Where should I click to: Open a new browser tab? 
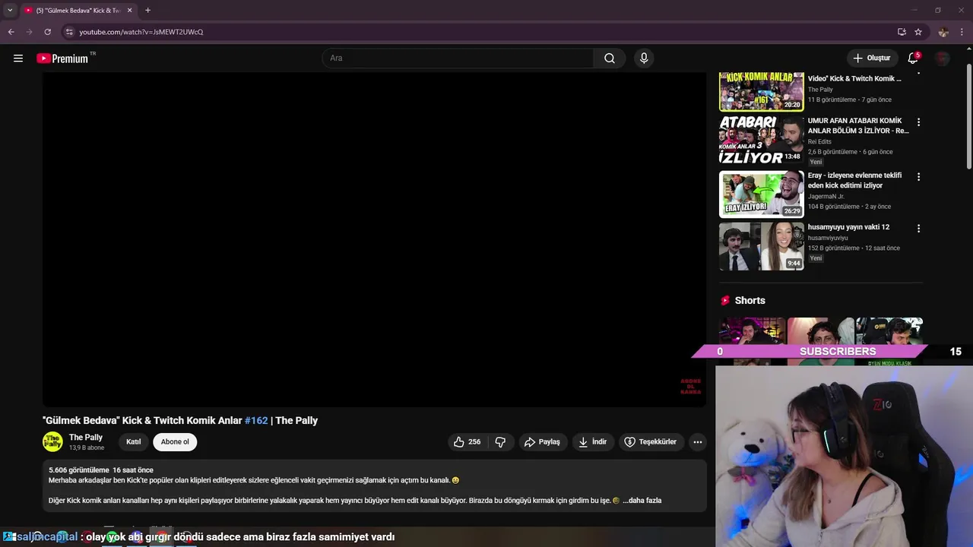coord(147,11)
